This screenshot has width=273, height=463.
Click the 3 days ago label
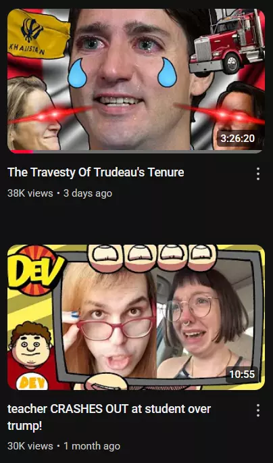[88, 193]
